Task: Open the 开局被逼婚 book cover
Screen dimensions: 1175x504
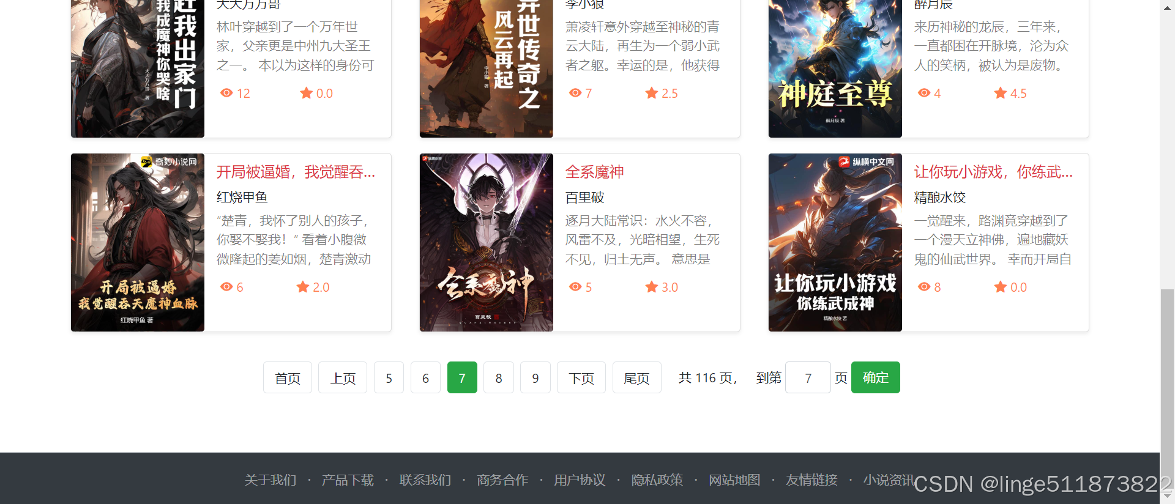Action: [x=138, y=242]
